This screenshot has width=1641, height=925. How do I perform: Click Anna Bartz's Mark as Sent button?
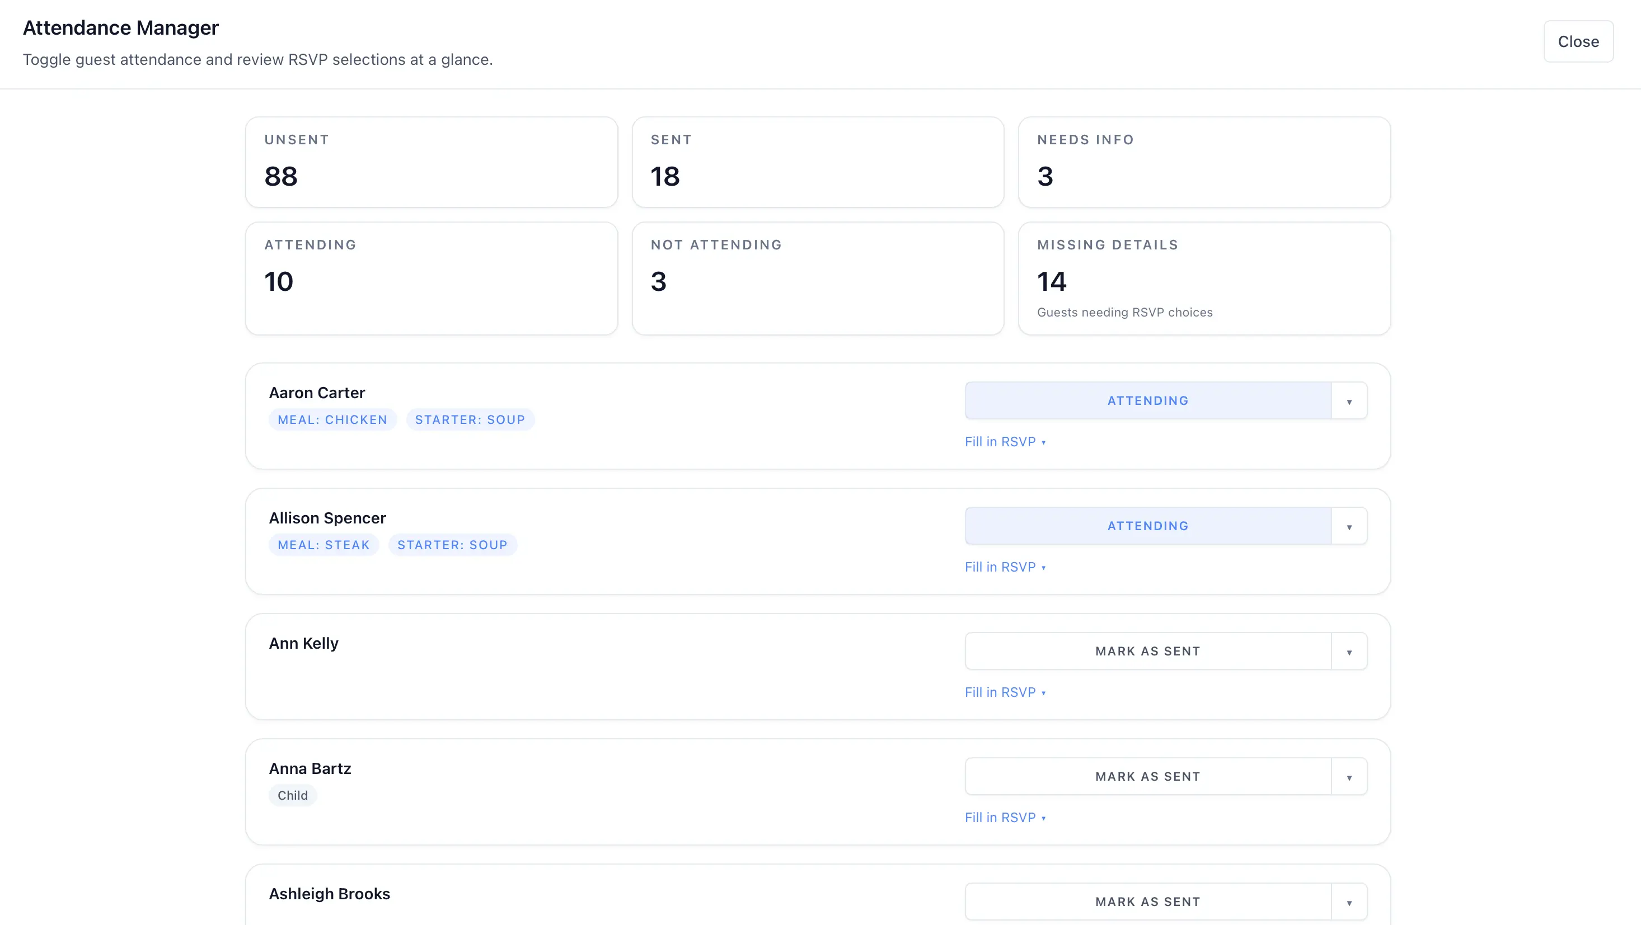click(x=1147, y=776)
